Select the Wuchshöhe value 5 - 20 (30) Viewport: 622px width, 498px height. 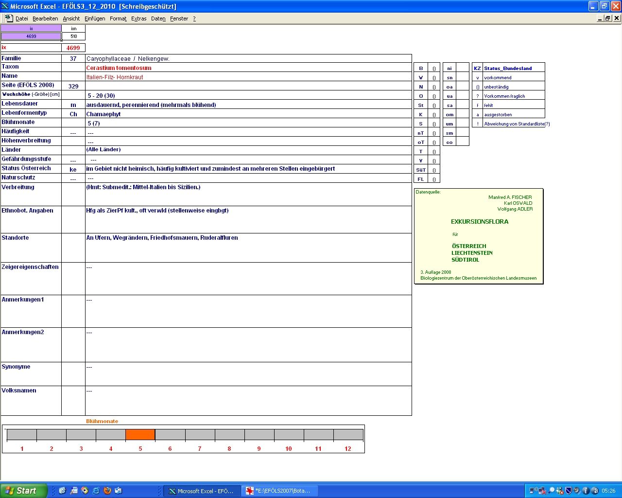(248, 95)
